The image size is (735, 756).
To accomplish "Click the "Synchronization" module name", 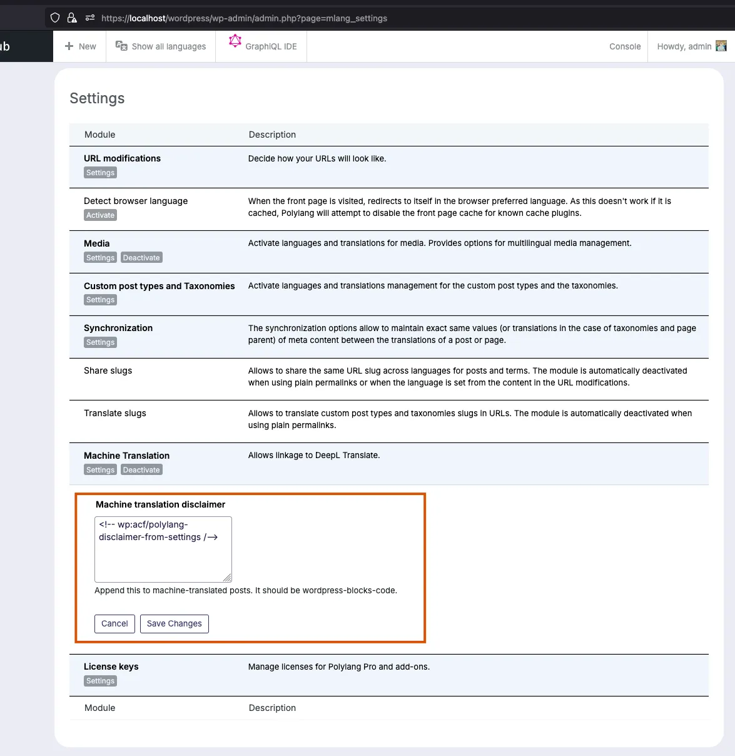I will pos(118,328).
